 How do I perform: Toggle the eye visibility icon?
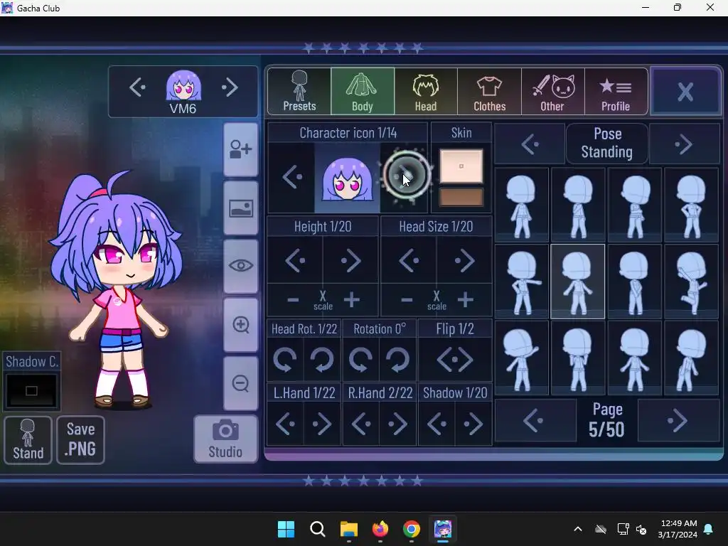click(240, 266)
